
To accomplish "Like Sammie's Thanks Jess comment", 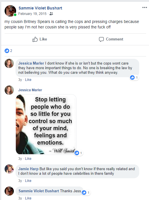I will point(28,198).
